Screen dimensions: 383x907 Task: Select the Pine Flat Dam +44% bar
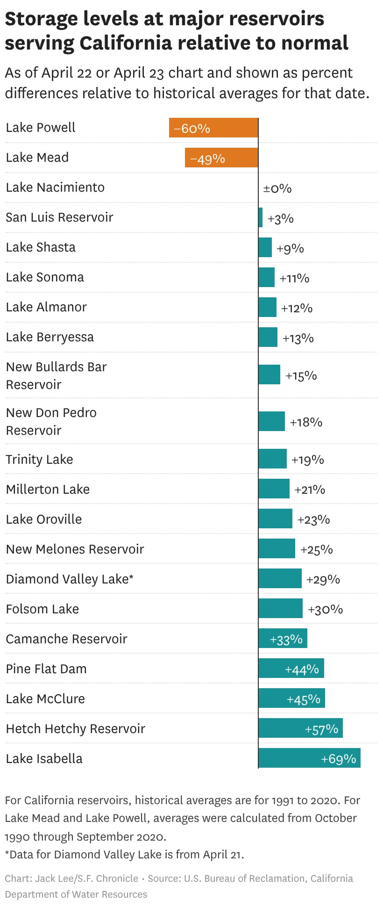tap(291, 668)
